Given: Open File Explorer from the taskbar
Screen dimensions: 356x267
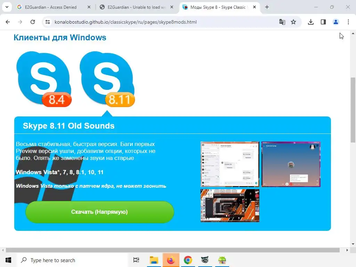Looking at the screenshot, I should pos(154,260).
